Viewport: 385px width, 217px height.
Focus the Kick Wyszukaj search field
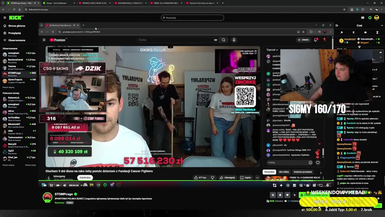point(192,18)
